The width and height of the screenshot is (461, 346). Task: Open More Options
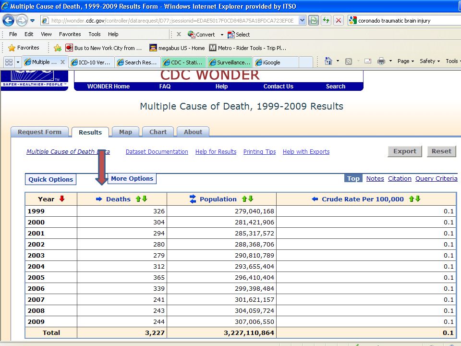(x=132, y=179)
